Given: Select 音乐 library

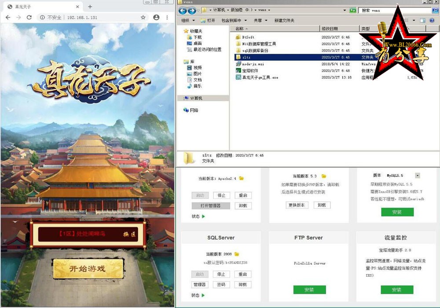Looking at the screenshot, I should coord(194,86).
